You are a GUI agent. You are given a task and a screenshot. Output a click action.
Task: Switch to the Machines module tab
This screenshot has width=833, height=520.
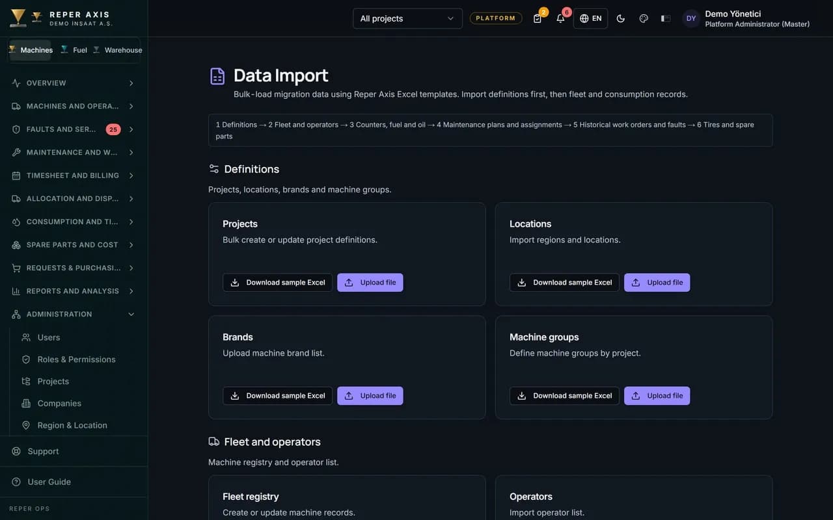[x=30, y=50]
